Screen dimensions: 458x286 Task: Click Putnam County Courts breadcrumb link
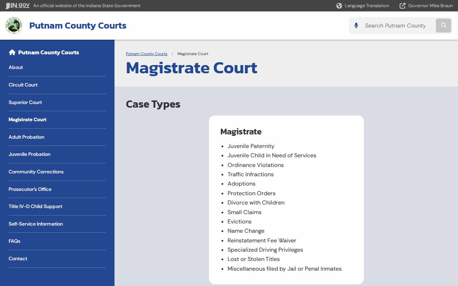tap(147, 54)
